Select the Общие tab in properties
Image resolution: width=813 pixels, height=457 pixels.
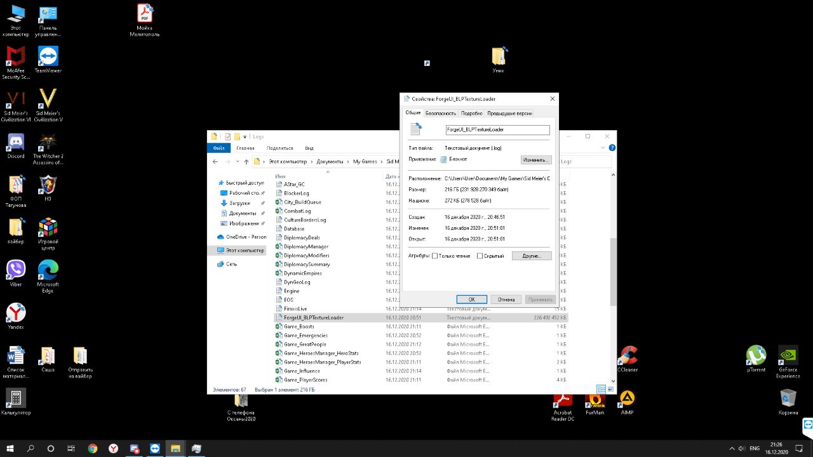point(413,112)
